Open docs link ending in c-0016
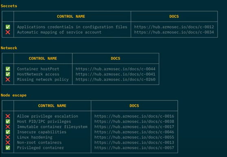The height and width of the screenshot is (157, 227). click(134, 116)
